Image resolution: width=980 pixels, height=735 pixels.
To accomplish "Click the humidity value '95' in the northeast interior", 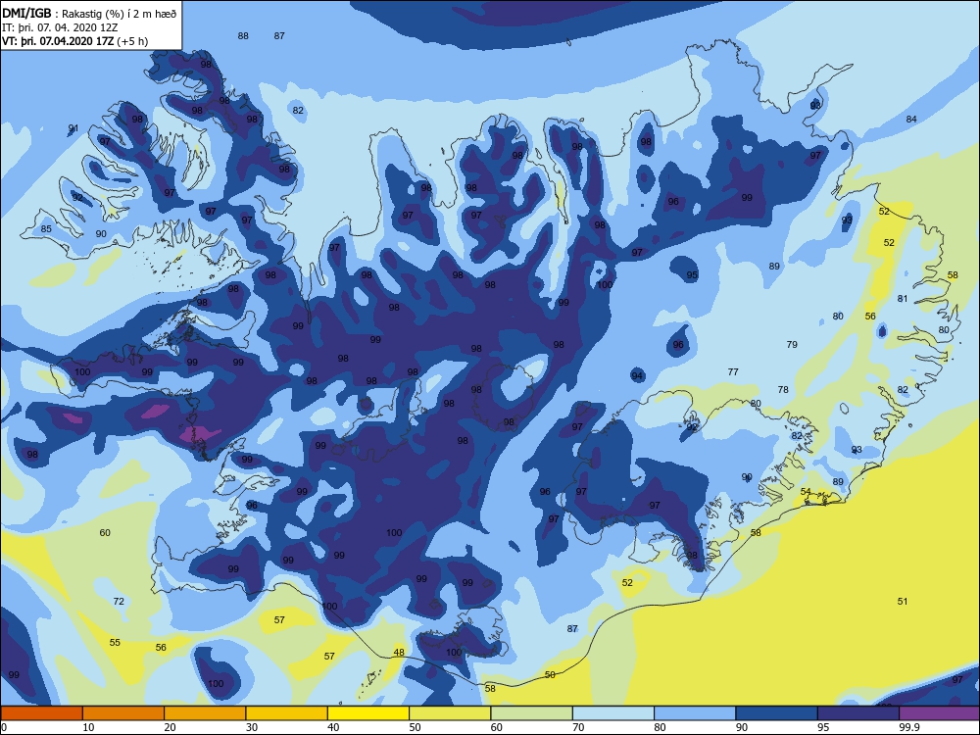I will [692, 275].
